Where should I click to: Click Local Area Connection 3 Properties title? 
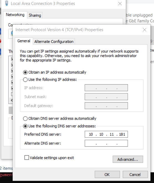(43, 4)
